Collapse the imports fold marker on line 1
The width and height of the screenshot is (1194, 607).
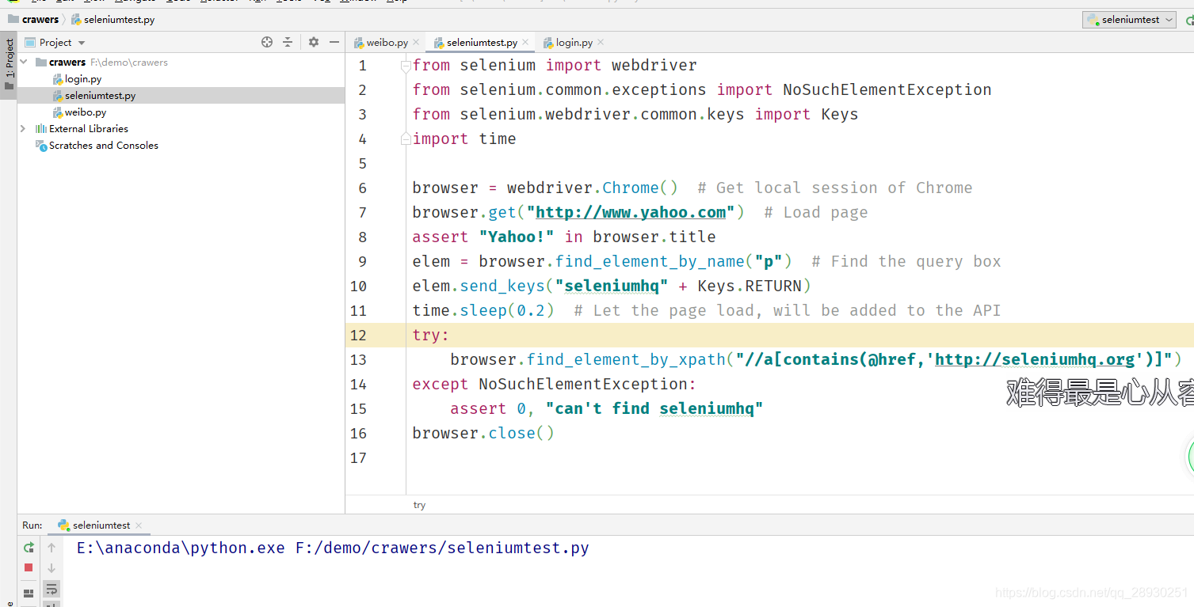coord(406,65)
